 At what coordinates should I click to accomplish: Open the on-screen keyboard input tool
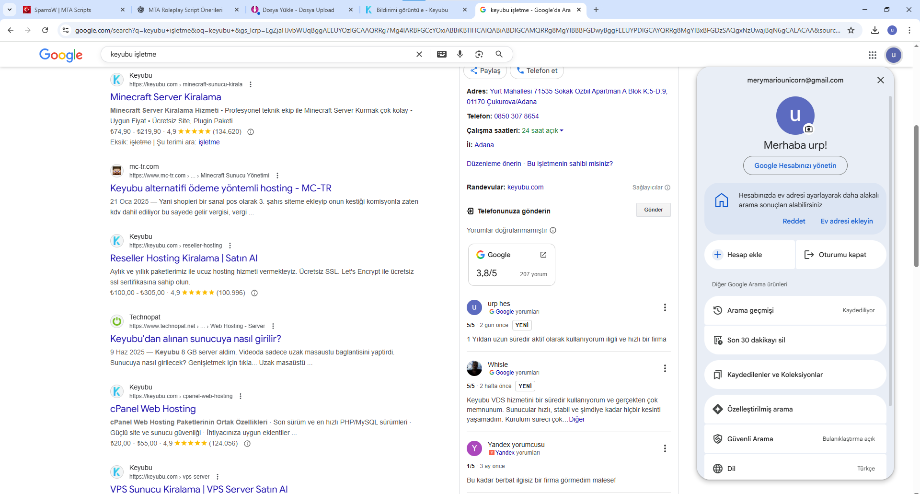coord(442,54)
